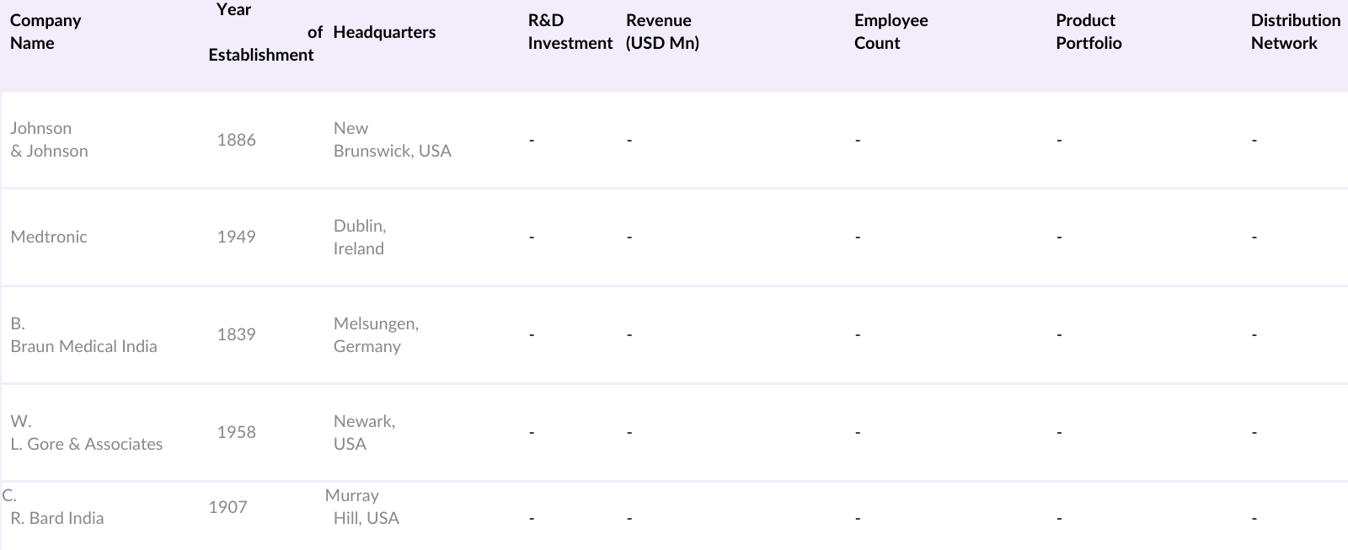Click the Employee Count column header
The height and width of the screenshot is (550, 1348).
(x=891, y=32)
